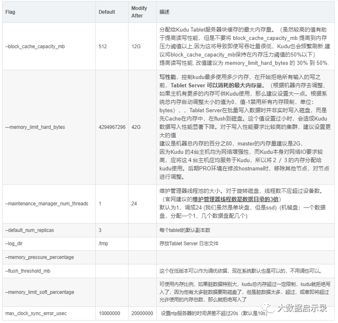Viewport: 338px width, 323px height.
Task: Click the '每个tablet的默认副本数' description
Action: [185, 230]
